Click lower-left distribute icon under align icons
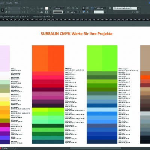Image resolution: width=150 pixels, height=150 pixels. 38,12
